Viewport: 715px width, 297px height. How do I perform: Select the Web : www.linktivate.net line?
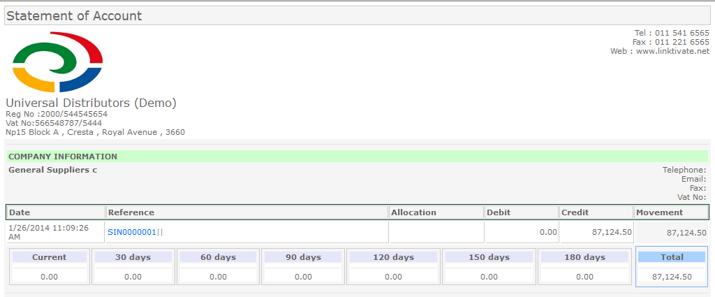(x=660, y=51)
